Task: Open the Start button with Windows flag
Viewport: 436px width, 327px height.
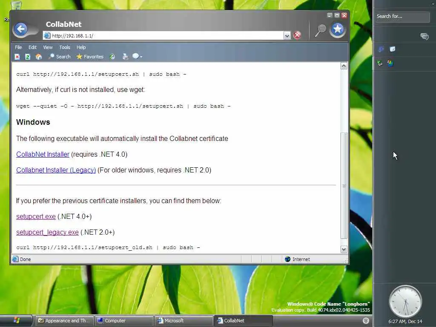Action: click(x=16, y=321)
